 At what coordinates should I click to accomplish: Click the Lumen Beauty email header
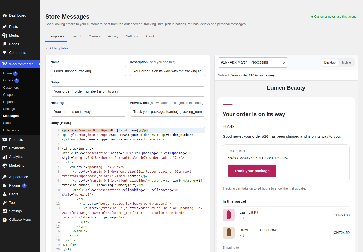click(x=286, y=88)
